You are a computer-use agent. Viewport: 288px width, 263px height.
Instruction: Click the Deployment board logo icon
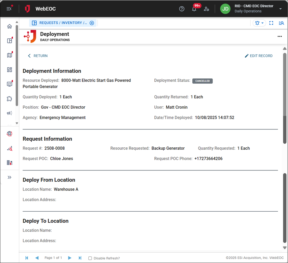[x=30, y=36]
